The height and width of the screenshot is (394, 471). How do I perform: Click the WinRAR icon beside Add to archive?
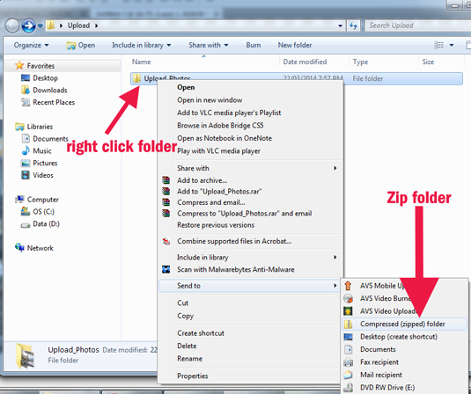point(166,180)
